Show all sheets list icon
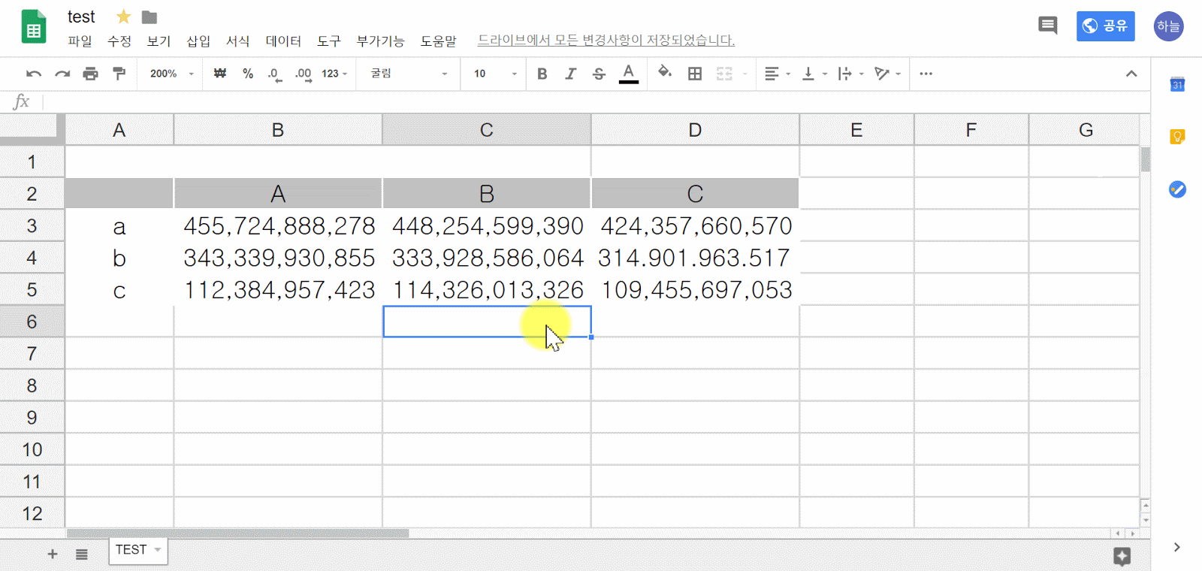Image resolution: width=1202 pixels, height=571 pixels. (82, 554)
